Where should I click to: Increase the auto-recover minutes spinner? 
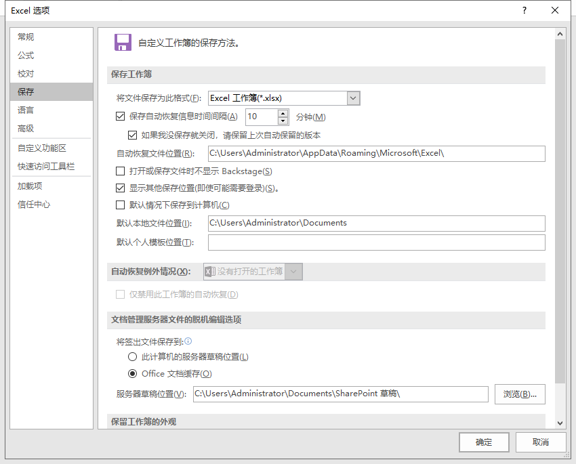click(x=283, y=113)
